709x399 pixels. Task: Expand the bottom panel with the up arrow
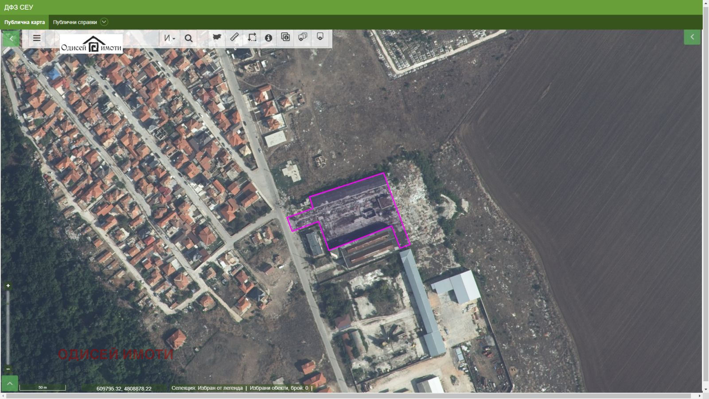(x=10, y=383)
